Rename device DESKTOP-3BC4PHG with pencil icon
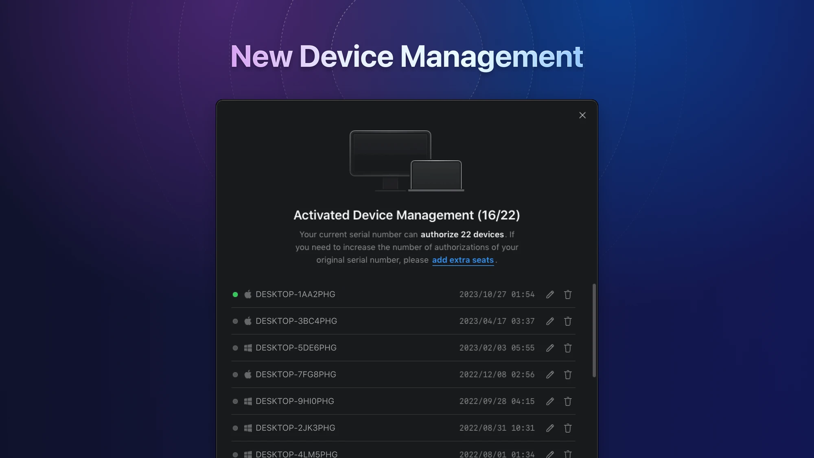This screenshot has width=814, height=458. tap(550, 321)
